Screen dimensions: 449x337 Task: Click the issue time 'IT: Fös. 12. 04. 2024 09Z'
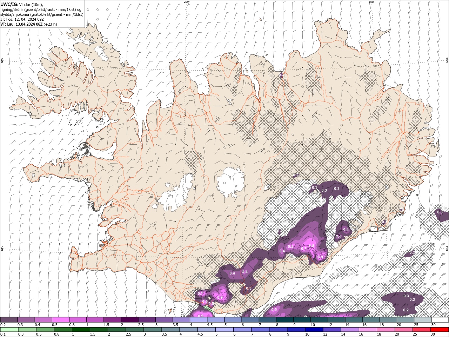pyautogui.click(x=22, y=19)
